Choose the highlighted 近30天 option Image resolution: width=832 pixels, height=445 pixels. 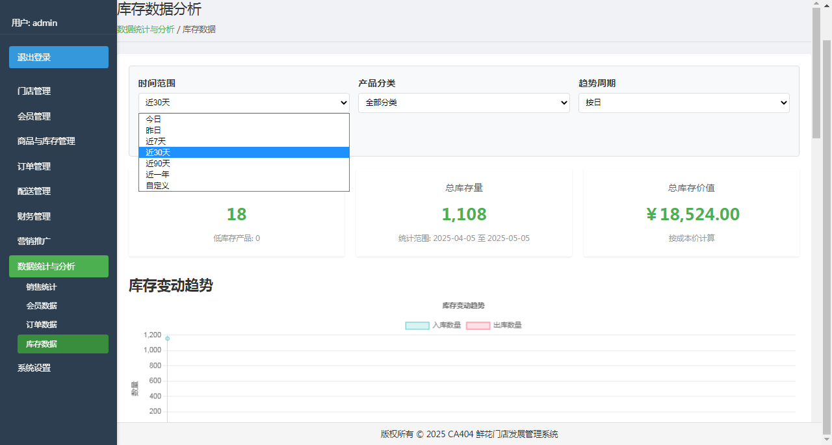244,153
